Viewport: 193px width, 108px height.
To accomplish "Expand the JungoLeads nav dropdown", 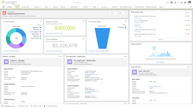I will click(x=31, y=7).
